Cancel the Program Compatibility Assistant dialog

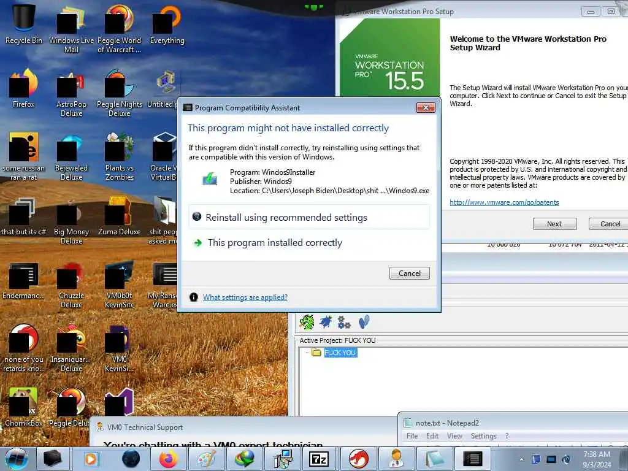pos(409,273)
